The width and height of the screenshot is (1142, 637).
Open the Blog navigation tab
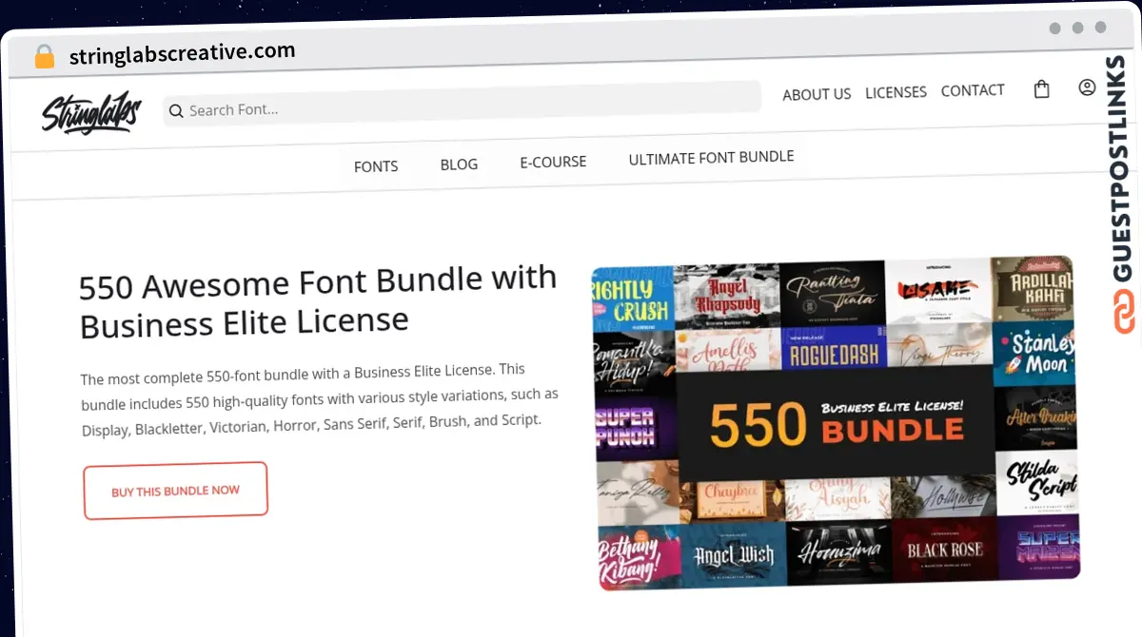pos(459,164)
